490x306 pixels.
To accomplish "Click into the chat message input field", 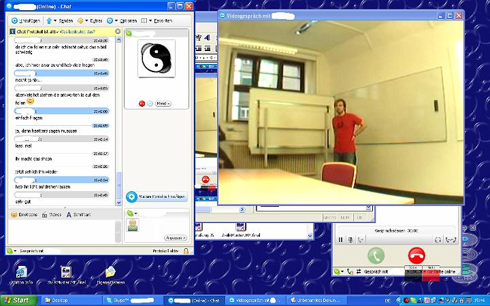I will (62, 232).
